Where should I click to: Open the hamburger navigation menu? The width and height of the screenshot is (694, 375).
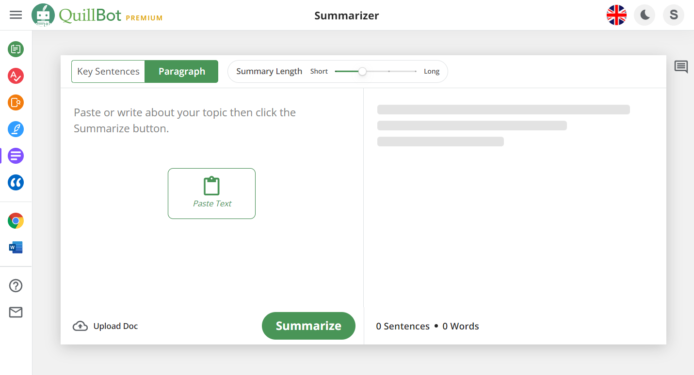(x=16, y=15)
